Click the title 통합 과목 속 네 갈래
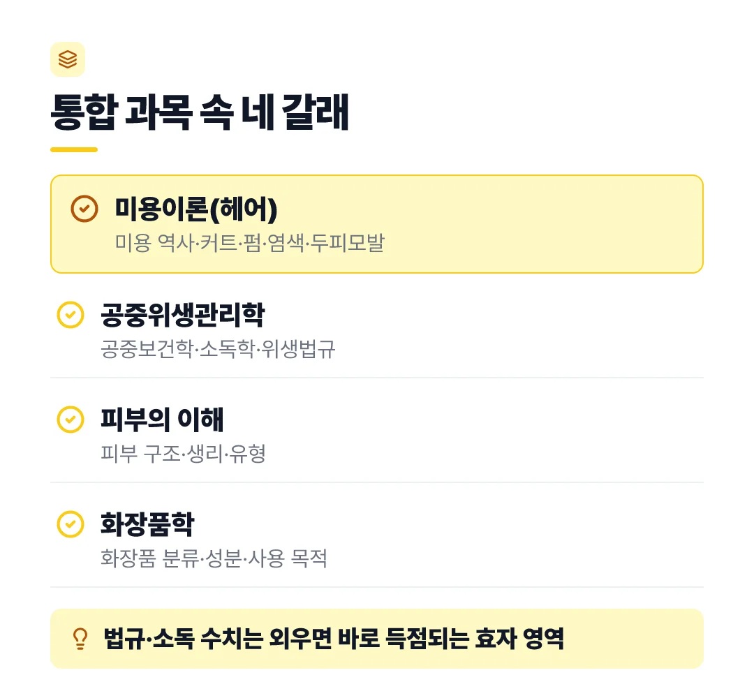Screen dimensions: 754x675 coord(200,112)
